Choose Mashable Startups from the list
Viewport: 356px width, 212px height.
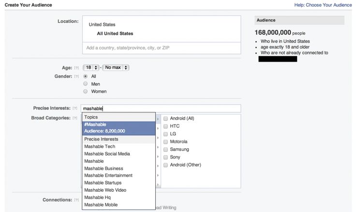[x=119, y=183]
